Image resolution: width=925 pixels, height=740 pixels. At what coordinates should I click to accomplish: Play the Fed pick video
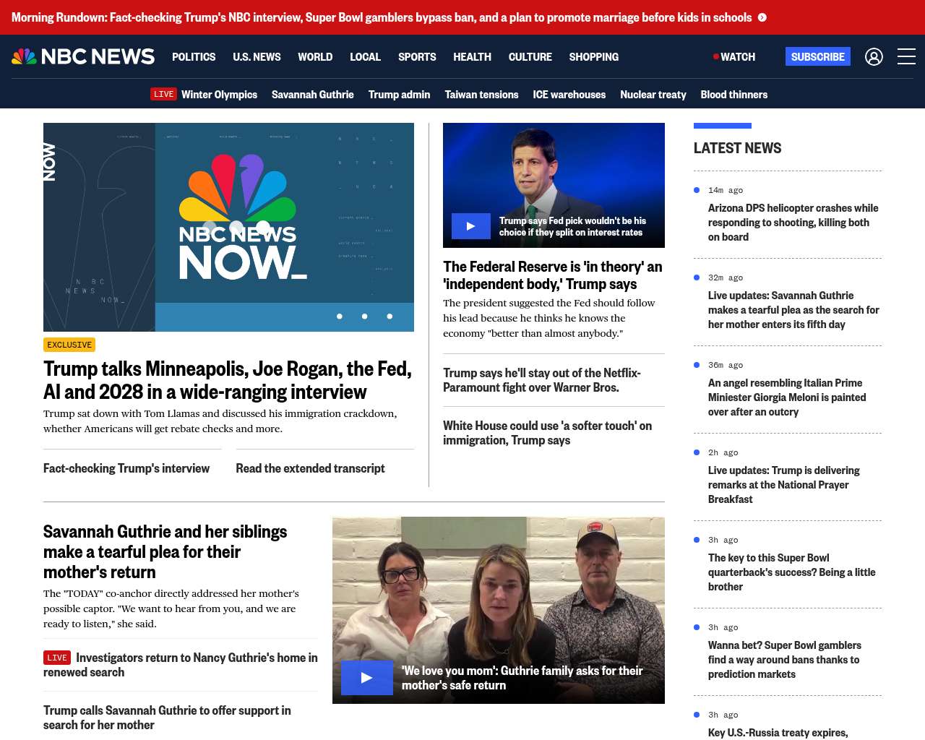coord(470,226)
